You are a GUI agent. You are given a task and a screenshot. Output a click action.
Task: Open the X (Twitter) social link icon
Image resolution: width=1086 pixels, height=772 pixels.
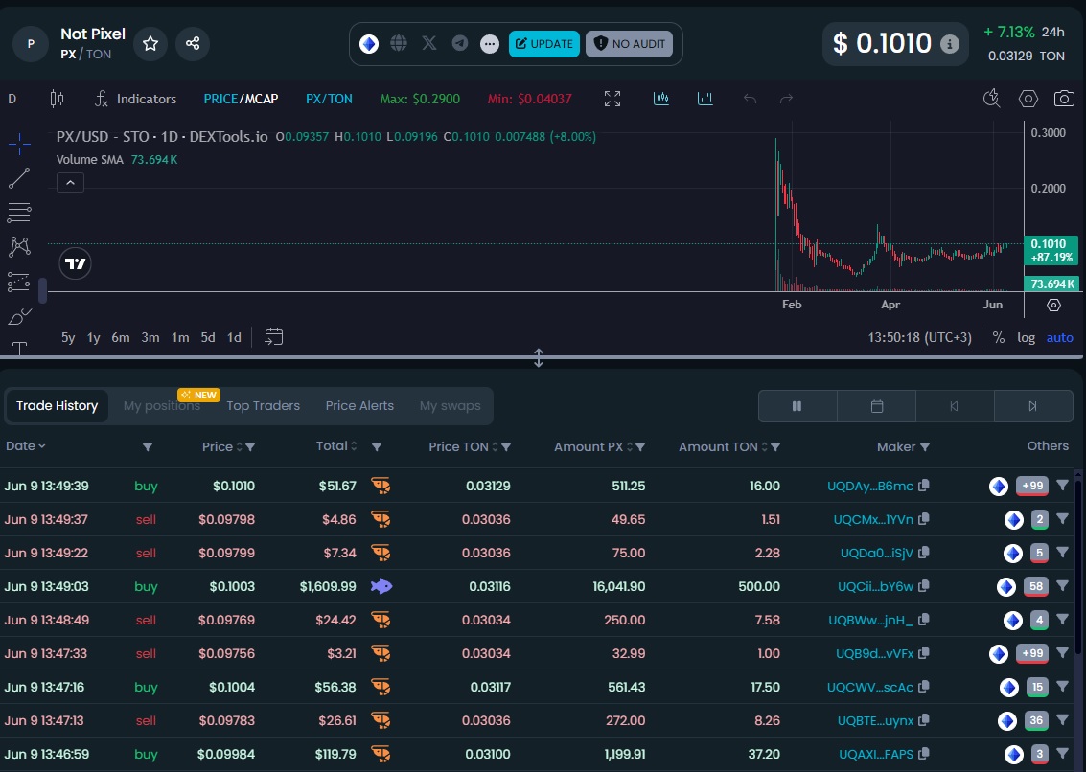(429, 44)
